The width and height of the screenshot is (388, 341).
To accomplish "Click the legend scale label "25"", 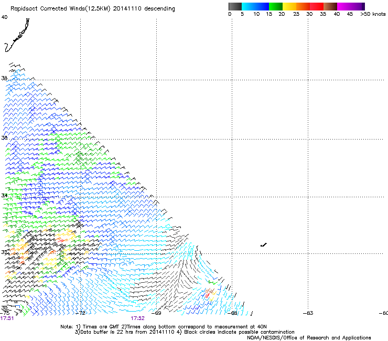I will pyautogui.click(x=296, y=14).
